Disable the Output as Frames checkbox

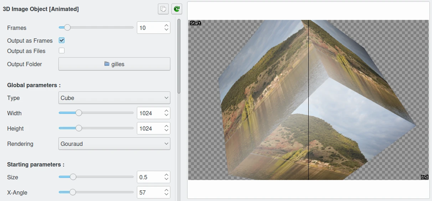pyautogui.click(x=62, y=41)
